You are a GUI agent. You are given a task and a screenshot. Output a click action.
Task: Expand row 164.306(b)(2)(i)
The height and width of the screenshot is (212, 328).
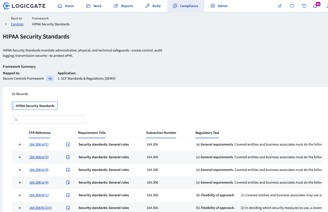pos(20,208)
